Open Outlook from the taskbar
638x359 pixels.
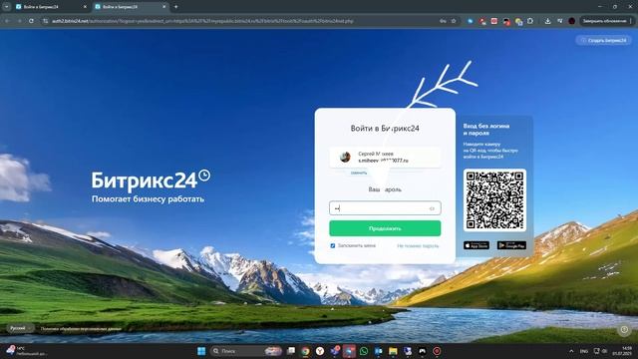pos(379,351)
